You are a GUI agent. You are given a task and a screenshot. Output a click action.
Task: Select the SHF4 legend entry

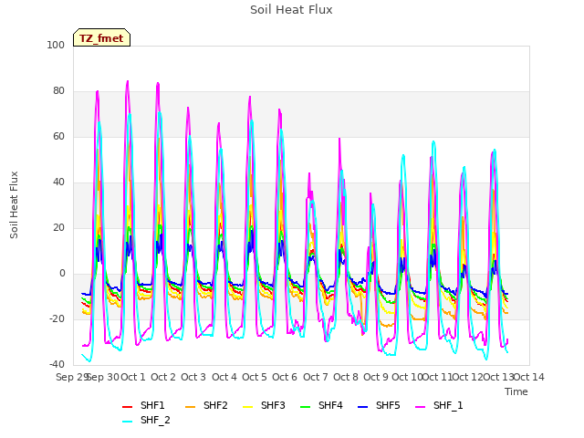click(x=321, y=405)
